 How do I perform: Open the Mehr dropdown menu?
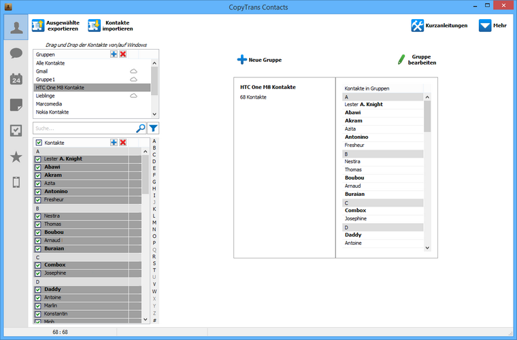[493, 25]
